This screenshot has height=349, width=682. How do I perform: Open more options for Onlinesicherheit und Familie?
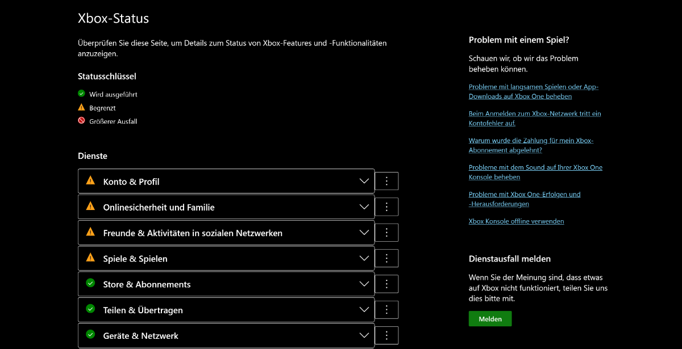coord(386,207)
